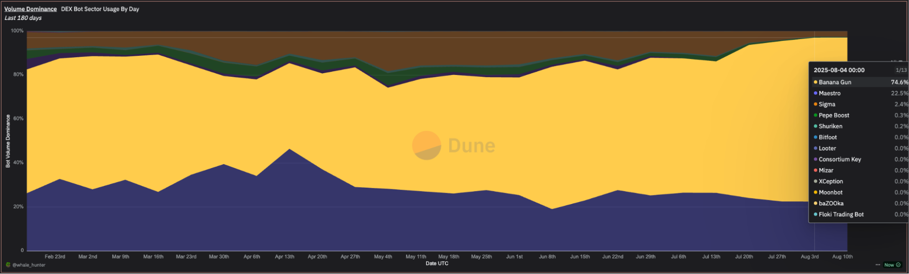The height and width of the screenshot is (274, 909).
Task: Click the Mar 16th date axis label
Action: tap(153, 257)
